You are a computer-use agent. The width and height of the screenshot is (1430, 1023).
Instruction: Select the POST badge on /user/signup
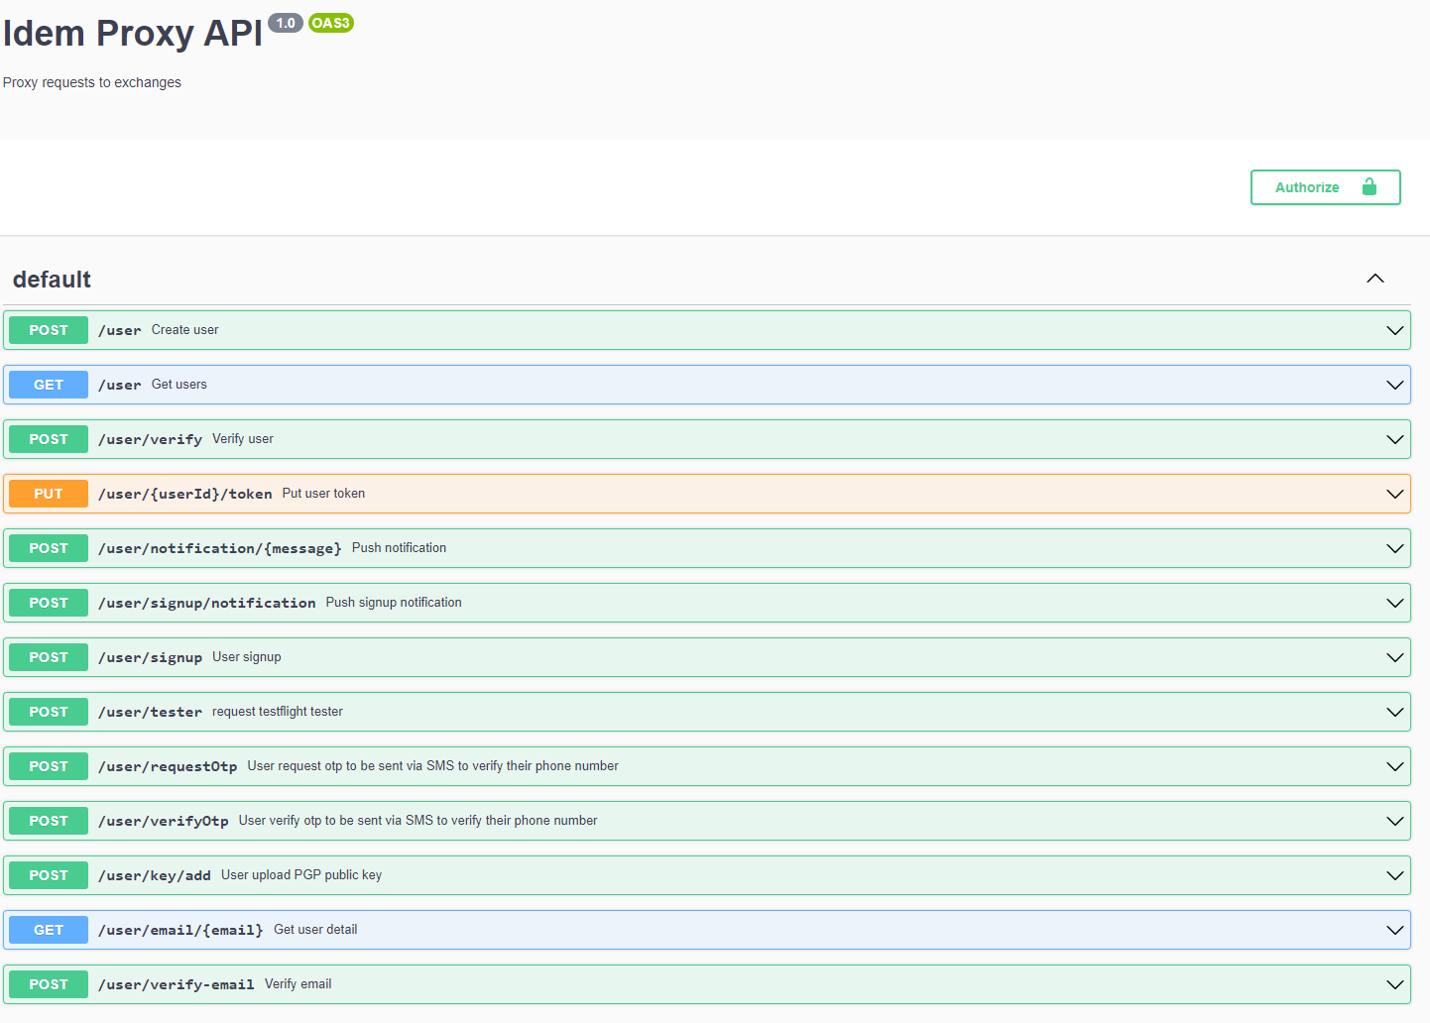click(x=48, y=656)
